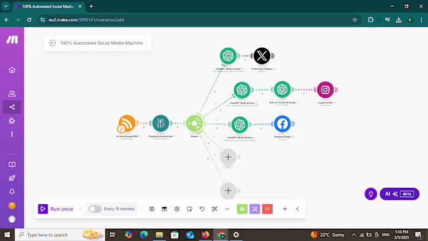The width and height of the screenshot is (428, 241).
Task: Open the Team people icon in sidebar
Action: click(x=12, y=94)
